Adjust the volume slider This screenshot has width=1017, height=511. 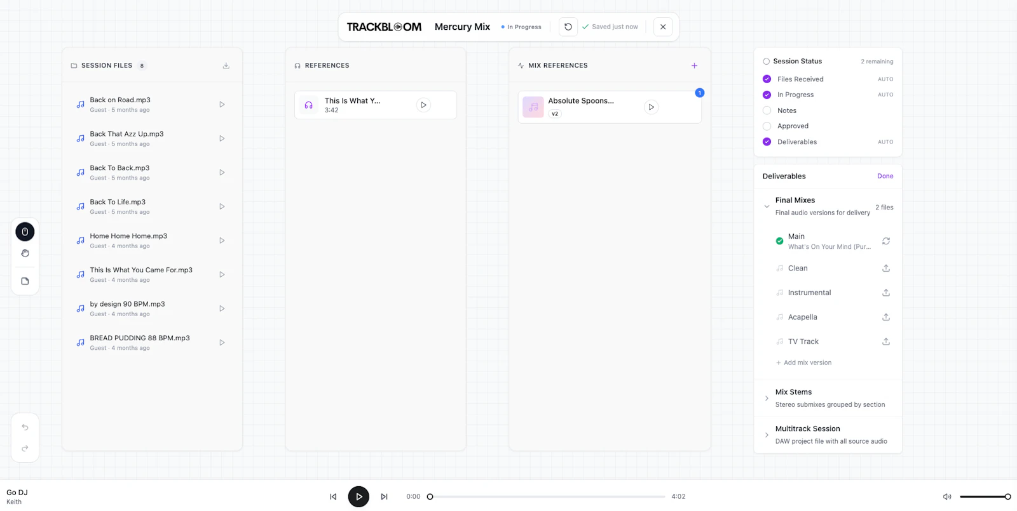point(985,497)
